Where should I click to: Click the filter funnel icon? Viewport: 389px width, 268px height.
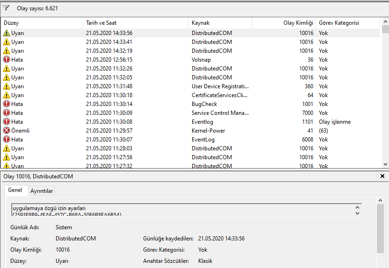[x=6, y=8]
